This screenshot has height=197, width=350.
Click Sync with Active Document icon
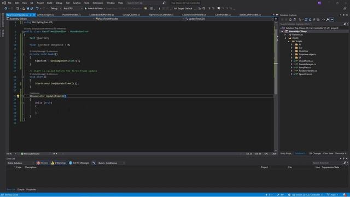306,20
